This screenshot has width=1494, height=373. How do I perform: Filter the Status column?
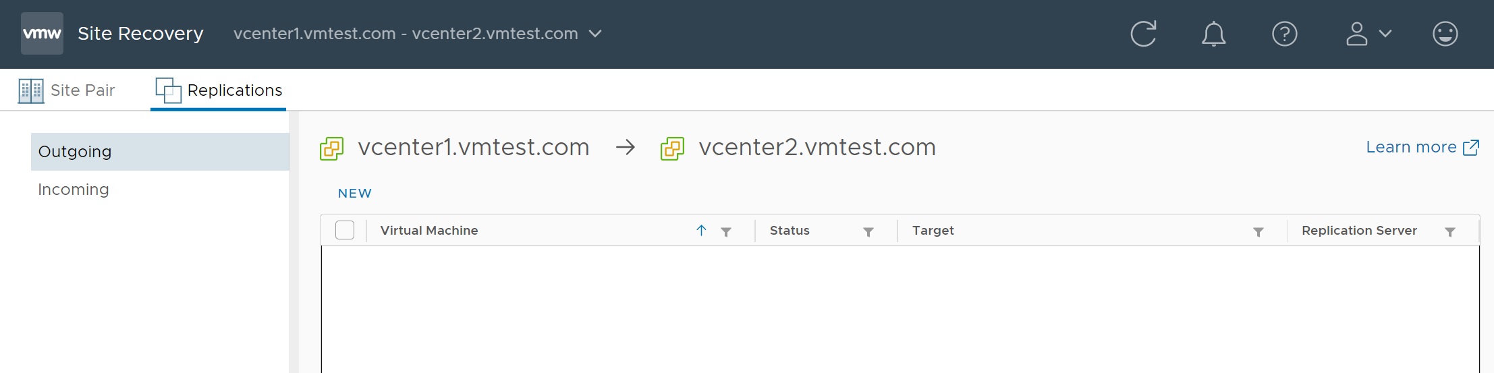click(x=868, y=232)
